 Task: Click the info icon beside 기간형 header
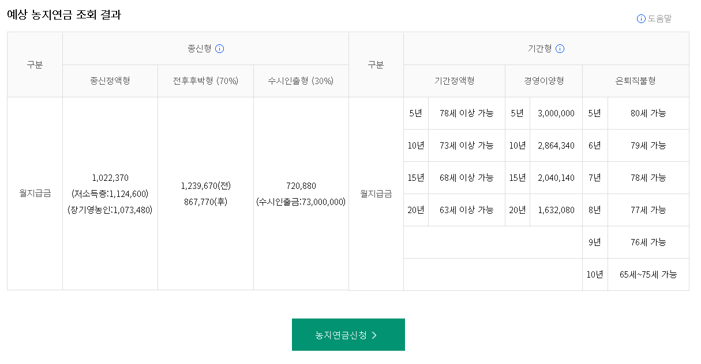(560, 49)
